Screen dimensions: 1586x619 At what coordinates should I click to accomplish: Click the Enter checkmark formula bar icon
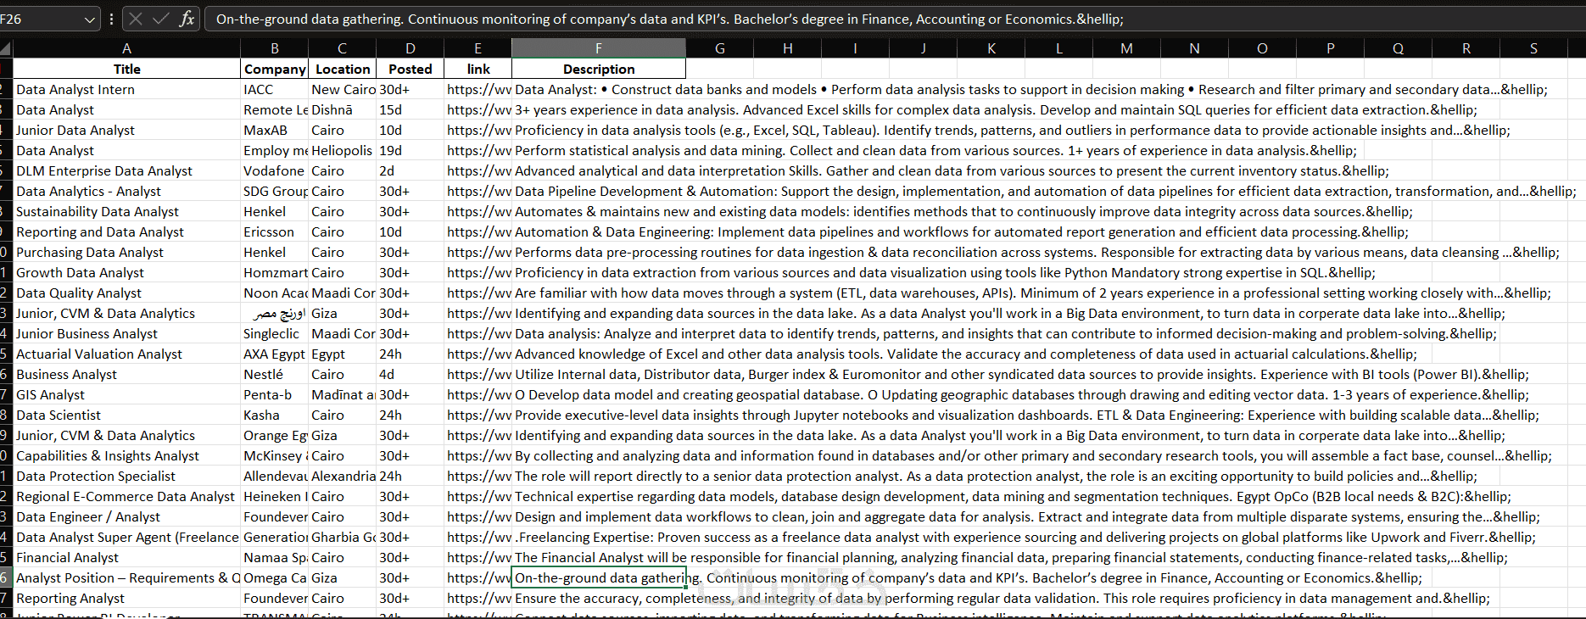160,19
